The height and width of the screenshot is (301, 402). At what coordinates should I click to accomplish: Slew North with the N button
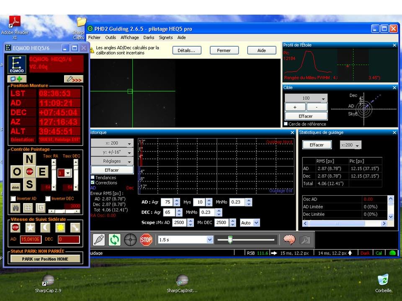(29, 159)
